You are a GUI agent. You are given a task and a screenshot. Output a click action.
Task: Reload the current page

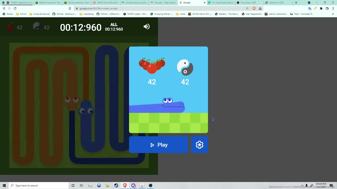(x=15, y=8)
